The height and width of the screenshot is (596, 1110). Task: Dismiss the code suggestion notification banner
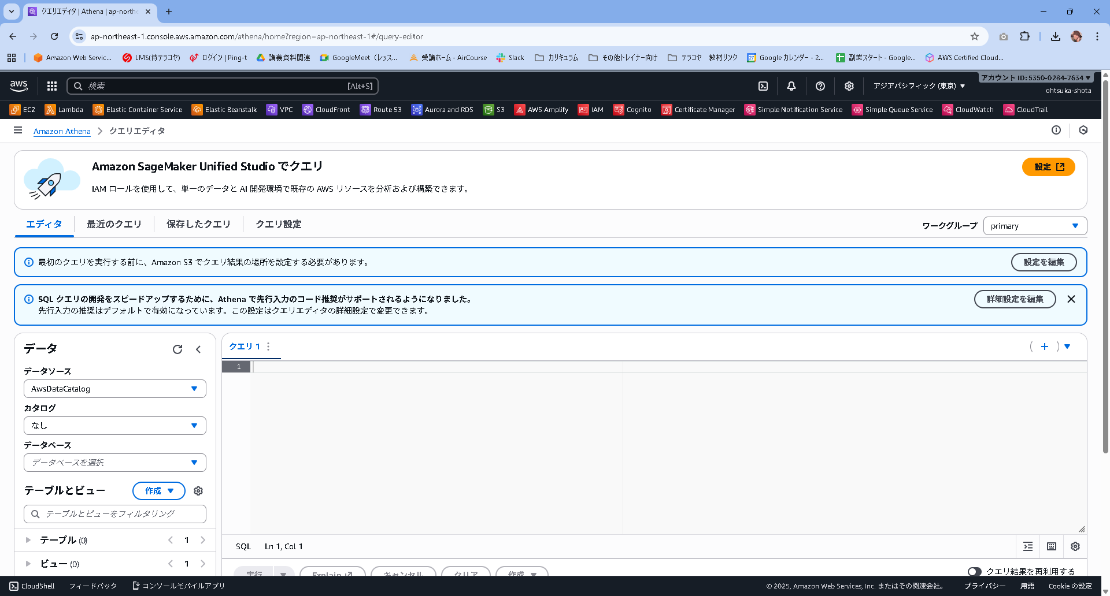(1071, 299)
